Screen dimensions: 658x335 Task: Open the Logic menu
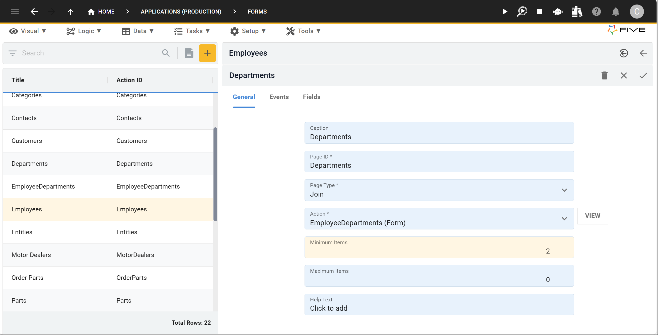(x=84, y=31)
